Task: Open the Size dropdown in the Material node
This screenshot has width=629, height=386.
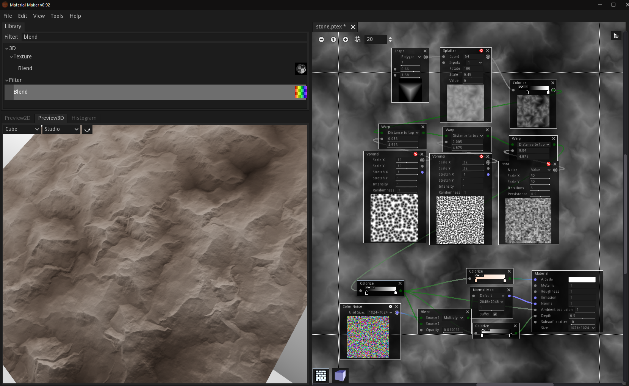Action: (582, 328)
